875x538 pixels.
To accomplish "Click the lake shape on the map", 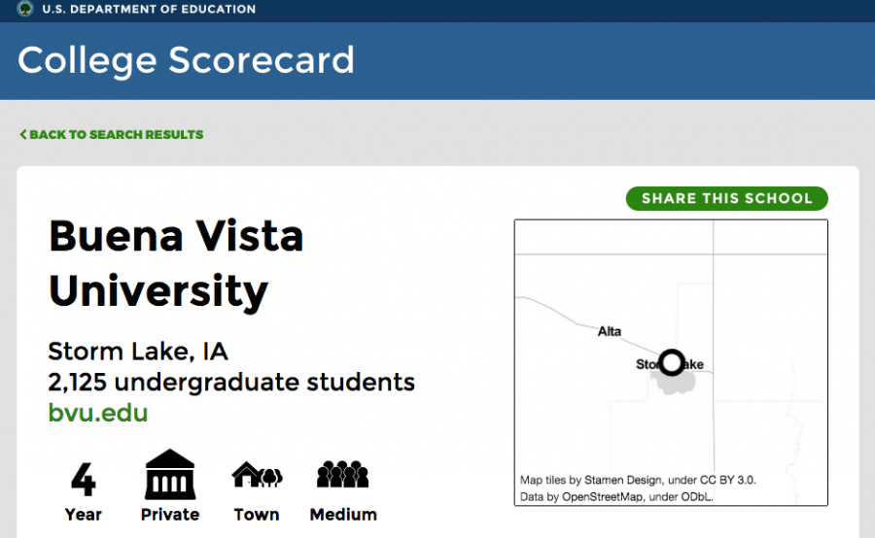I will click(674, 382).
